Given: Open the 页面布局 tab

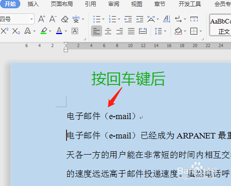Looking at the screenshot, I should coord(62,4).
